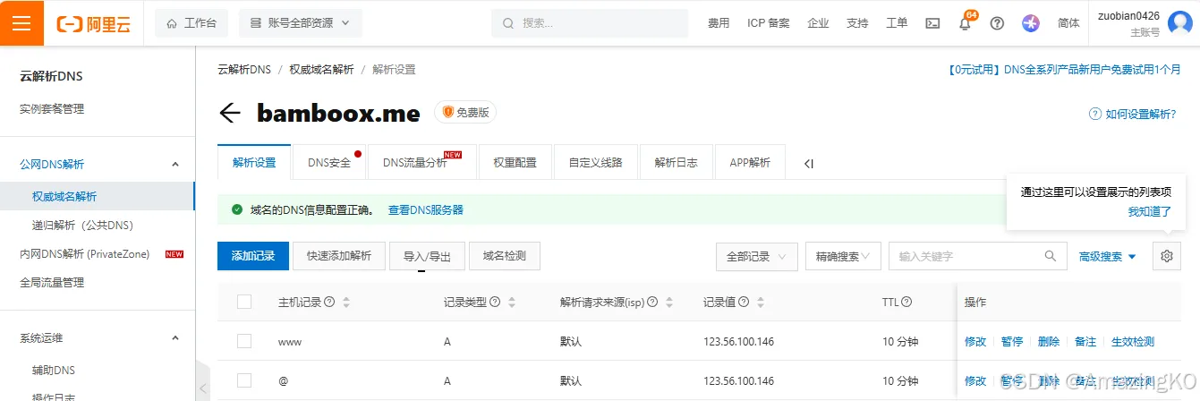Expand the 账号全部资源 selector
The image size is (1200, 401).
point(300,23)
